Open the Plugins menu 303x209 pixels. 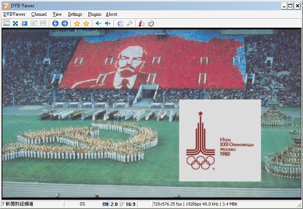click(95, 14)
